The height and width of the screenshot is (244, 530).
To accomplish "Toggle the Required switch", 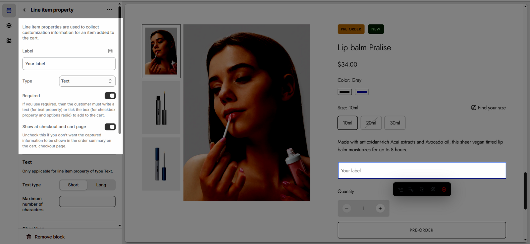I will (110, 96).
